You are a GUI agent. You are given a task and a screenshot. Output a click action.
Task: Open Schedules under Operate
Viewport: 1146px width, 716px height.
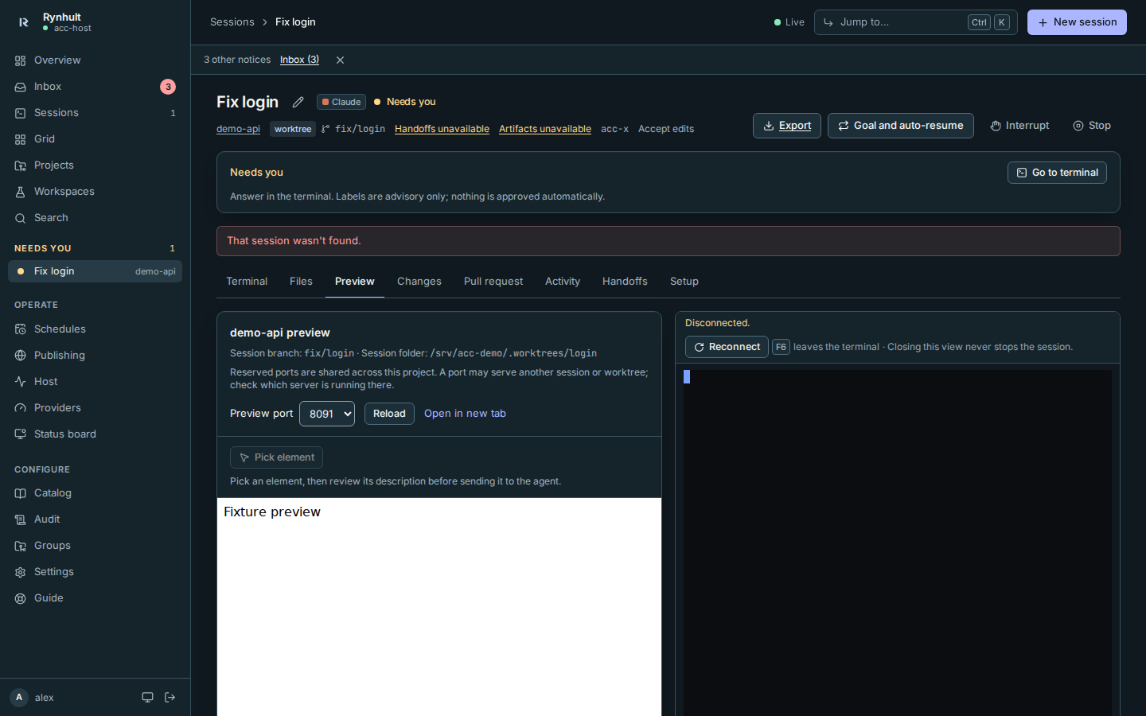coord(95,329)
